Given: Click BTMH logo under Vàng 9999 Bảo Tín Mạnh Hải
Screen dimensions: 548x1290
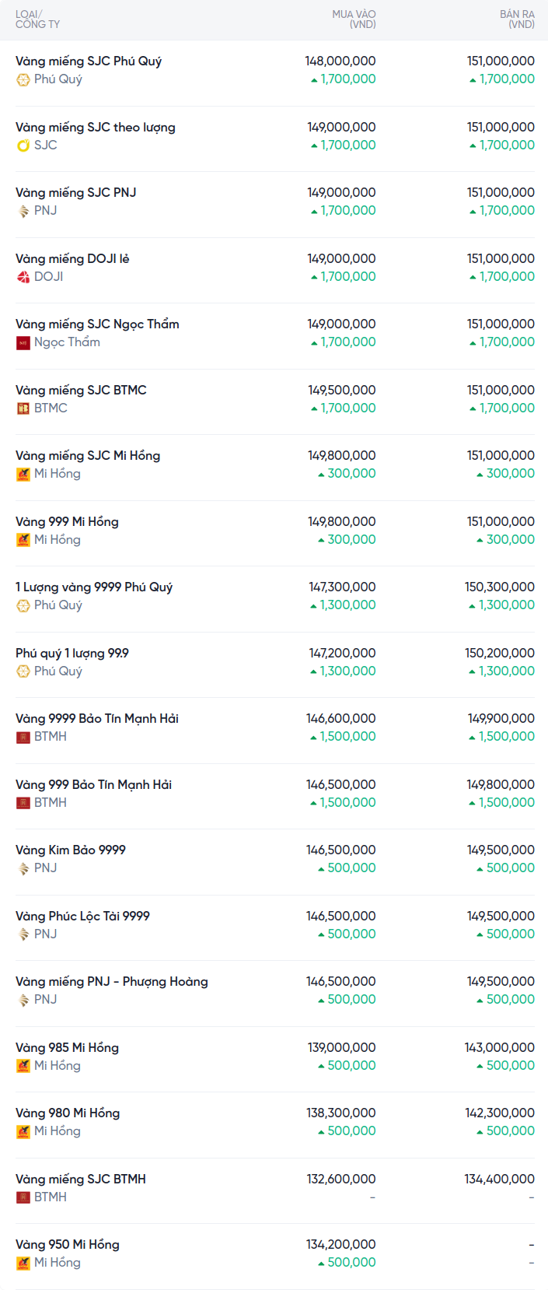Looking at the screenshot, I should (x=23, y=737).
